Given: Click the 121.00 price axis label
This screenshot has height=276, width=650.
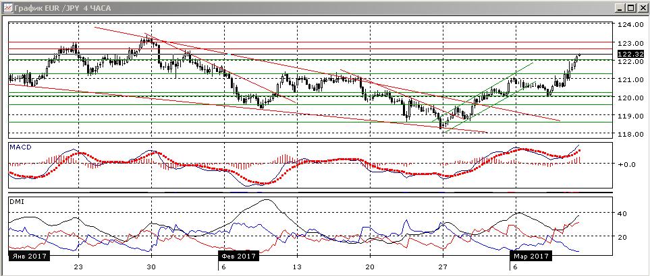Looking at the screenshot, I should [630, 79].
